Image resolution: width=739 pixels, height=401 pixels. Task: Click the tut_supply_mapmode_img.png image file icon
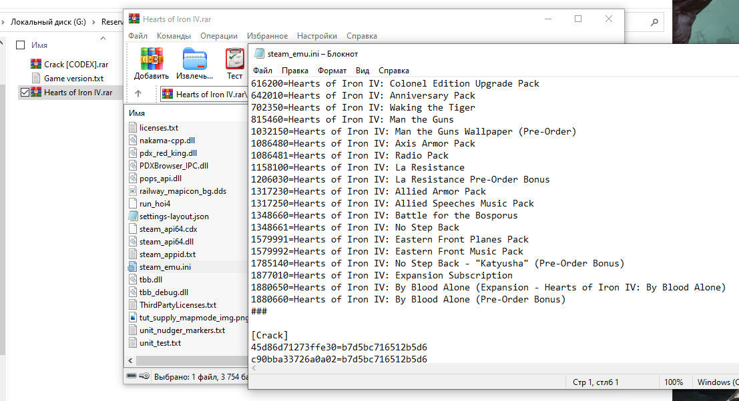(133, 318)
